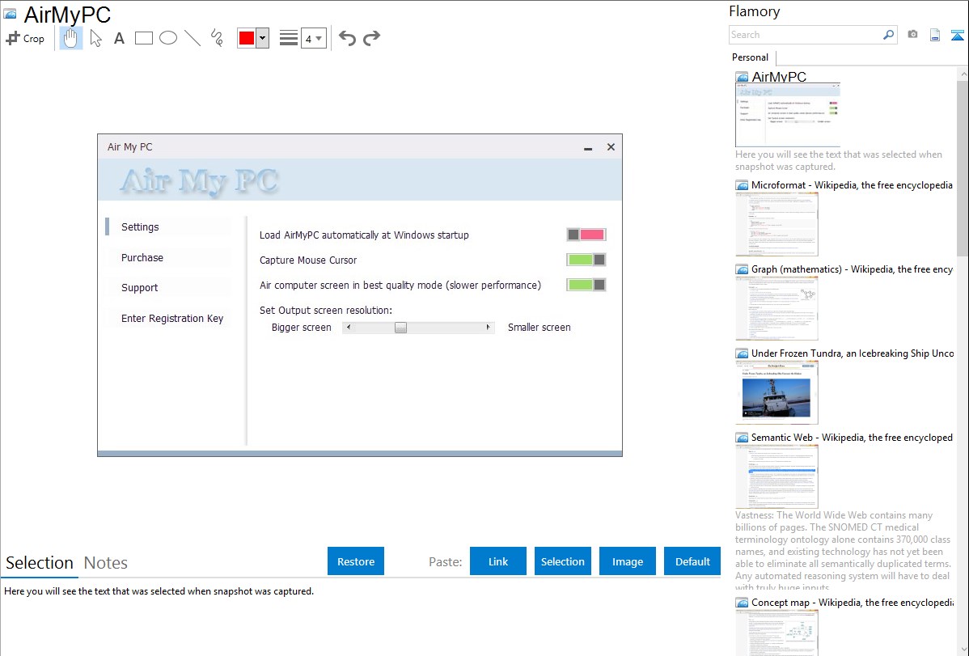This screenshot has height=656, width=969.
Task: Toggle Load AirMyPC at Windows startup switch
Action: (x=586, y=235)
